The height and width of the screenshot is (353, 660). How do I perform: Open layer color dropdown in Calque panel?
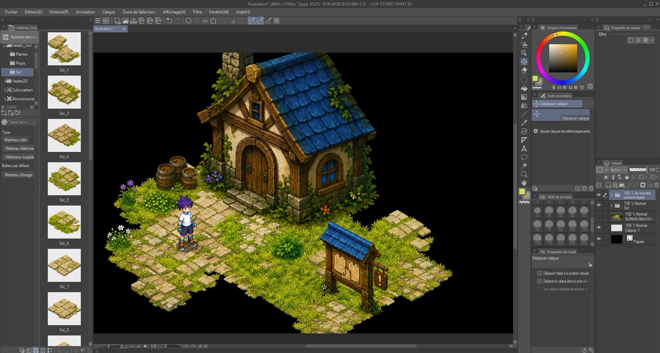click(602, 170)
